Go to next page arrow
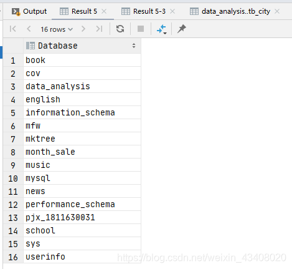292x269 pixels. (83, 29)
